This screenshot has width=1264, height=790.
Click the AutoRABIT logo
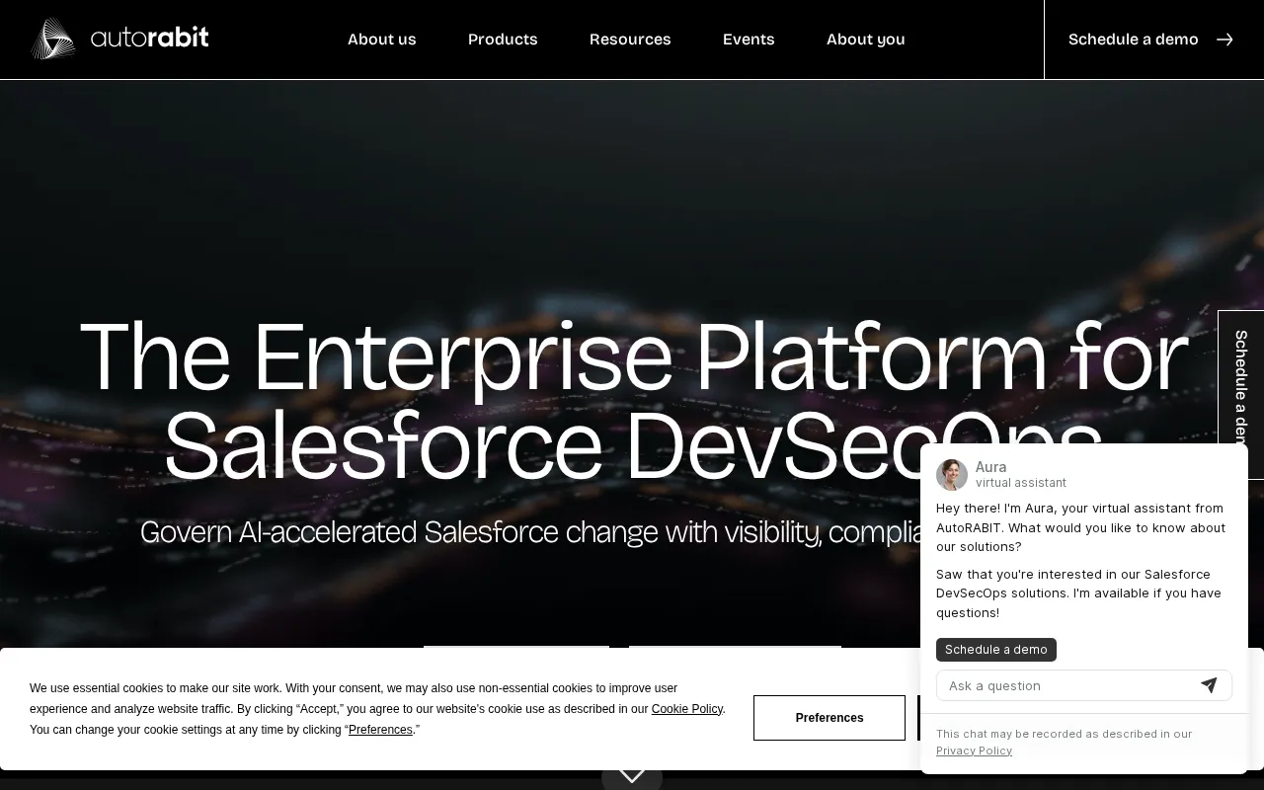[119, 39]
